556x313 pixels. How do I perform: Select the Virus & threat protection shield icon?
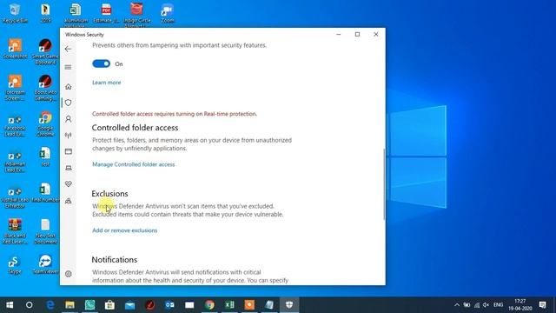pos(68,103)
